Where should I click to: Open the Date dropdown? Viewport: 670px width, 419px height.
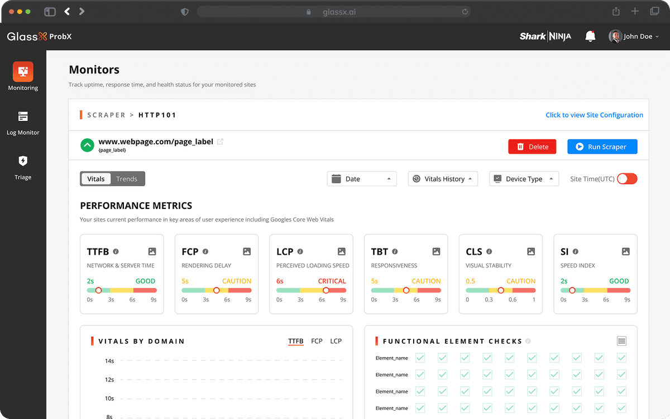pos(362,178)
